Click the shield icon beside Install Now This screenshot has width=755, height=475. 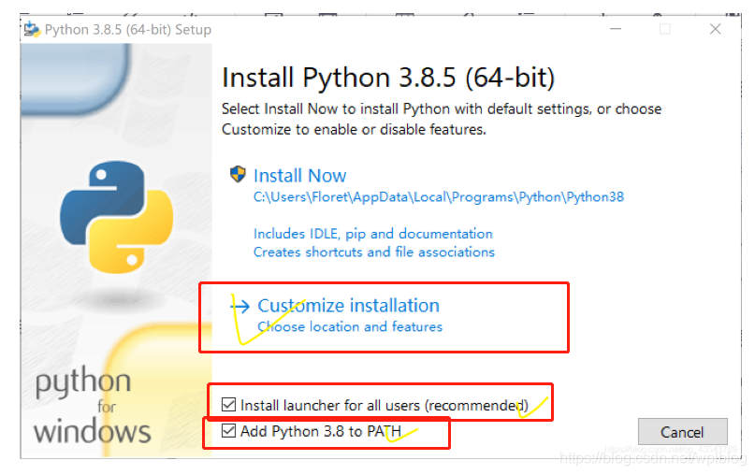click(238, 174)
